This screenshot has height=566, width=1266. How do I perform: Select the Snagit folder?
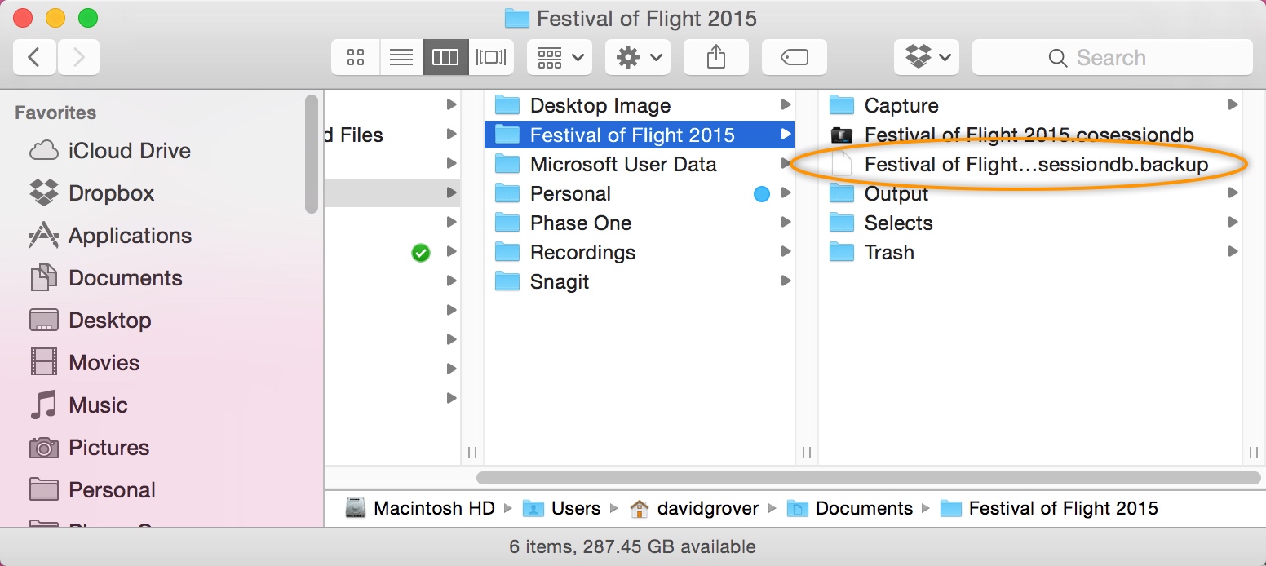(x=640, y=281)
